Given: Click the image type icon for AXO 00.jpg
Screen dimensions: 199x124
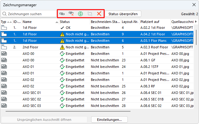Looking at the screenshot, I should (4, 54).
